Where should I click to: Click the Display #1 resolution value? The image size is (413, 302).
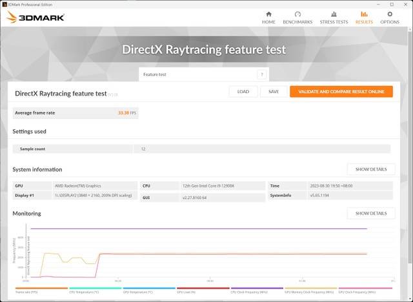(x=93, y=195)
